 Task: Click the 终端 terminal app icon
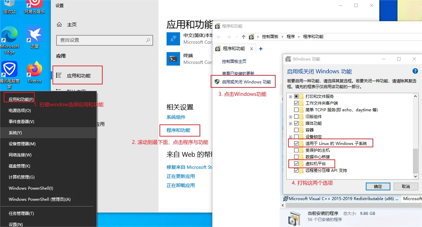point(173,59)
